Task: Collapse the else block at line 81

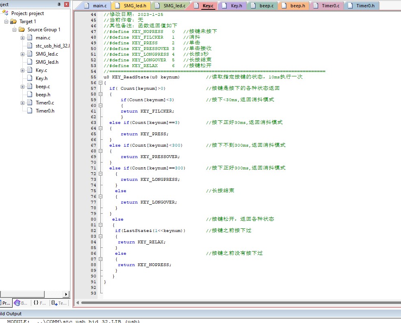Action: 100,225
